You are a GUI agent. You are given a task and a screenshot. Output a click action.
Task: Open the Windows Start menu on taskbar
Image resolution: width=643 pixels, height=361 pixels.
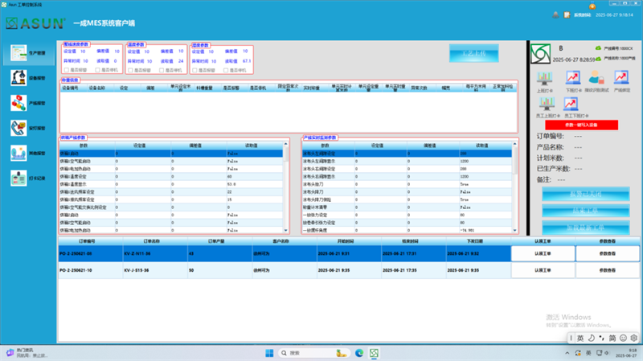[268, 353]
